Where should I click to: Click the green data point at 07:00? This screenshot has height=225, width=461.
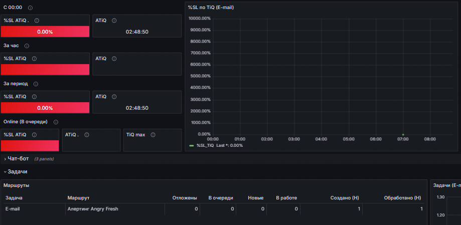(403, 134)
